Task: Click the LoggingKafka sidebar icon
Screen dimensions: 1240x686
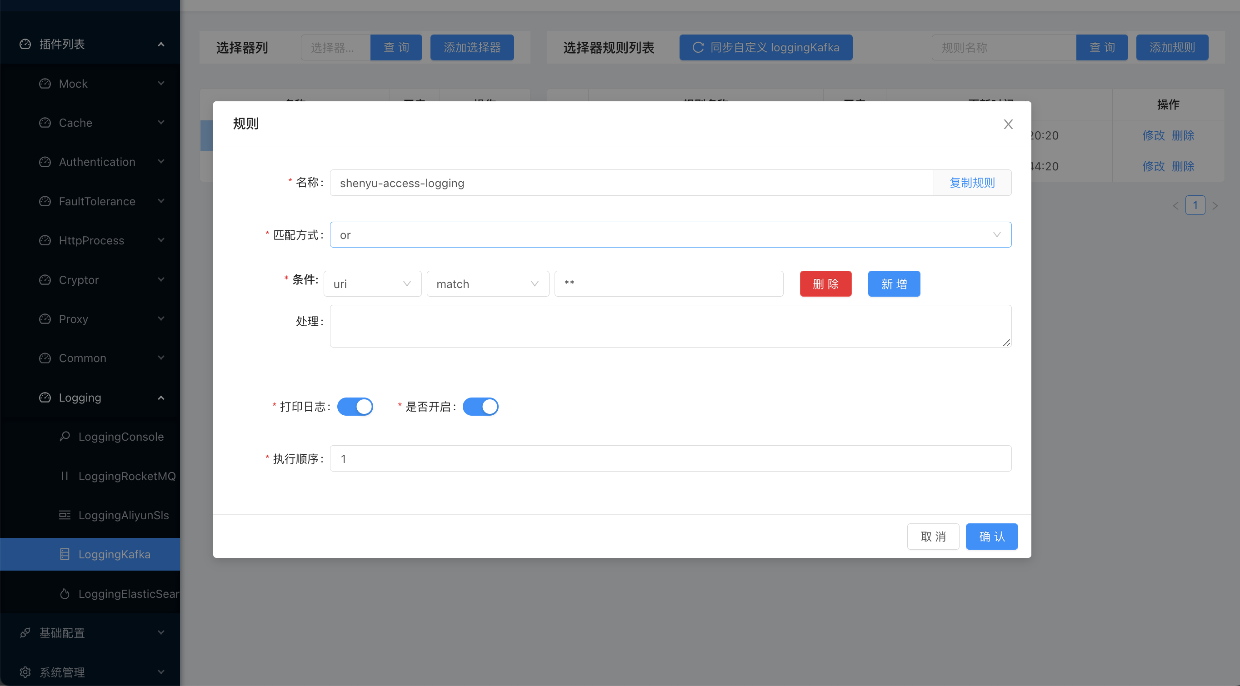Action: (x=65, y=554)
